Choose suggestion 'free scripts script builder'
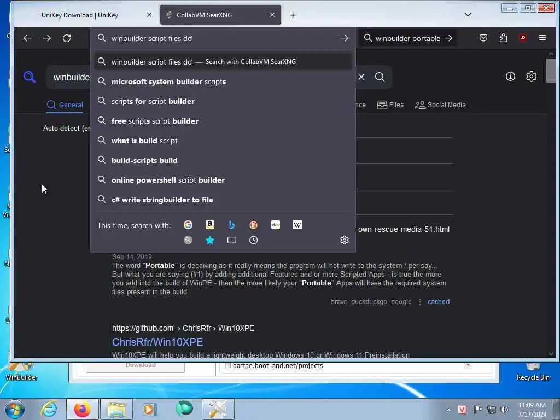This screenshot has height=420, width=560. (x=223, y=121)
